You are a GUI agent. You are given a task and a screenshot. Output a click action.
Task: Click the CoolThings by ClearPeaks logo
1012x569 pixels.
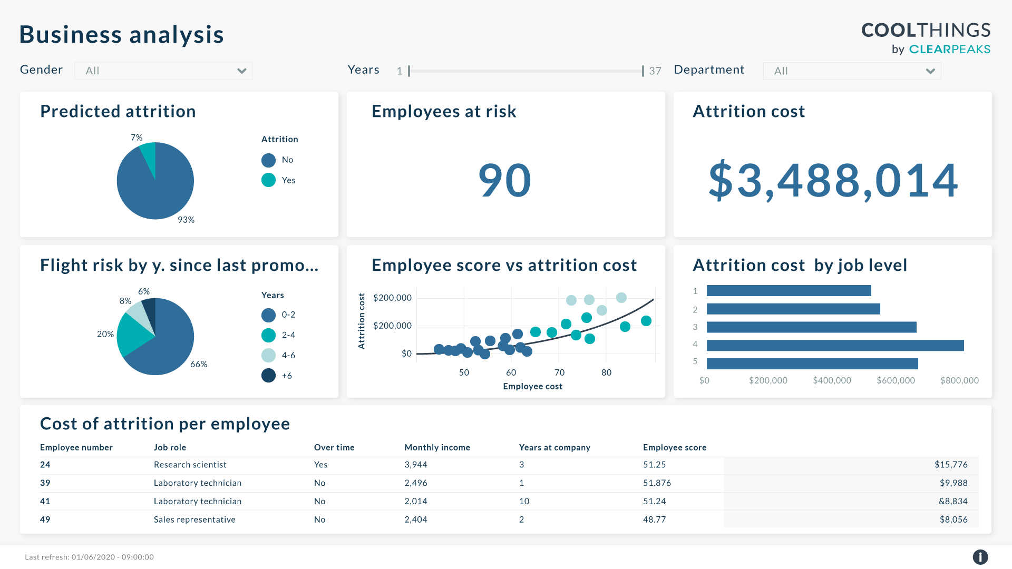click(926, 38)
